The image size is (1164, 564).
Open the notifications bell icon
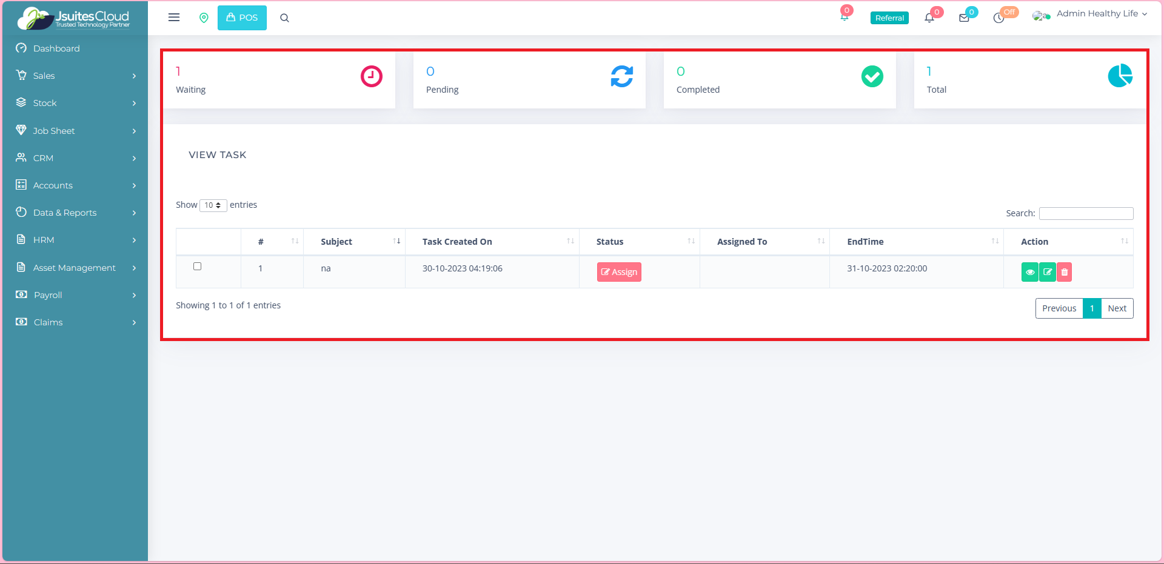[x=929, y=18]
